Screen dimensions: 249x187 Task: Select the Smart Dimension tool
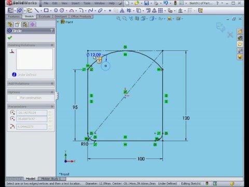click(x=20, y=10)
